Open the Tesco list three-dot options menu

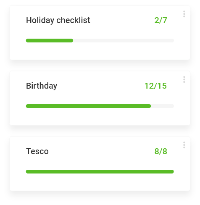tap(184, 145)
